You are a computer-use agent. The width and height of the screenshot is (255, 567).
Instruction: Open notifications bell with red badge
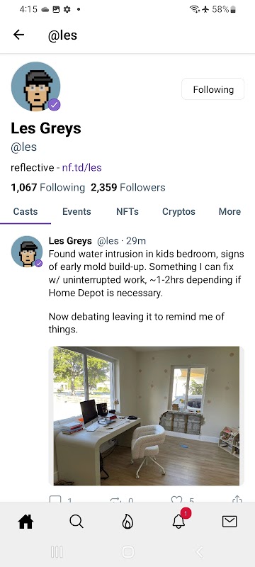(x=179, y=520)
